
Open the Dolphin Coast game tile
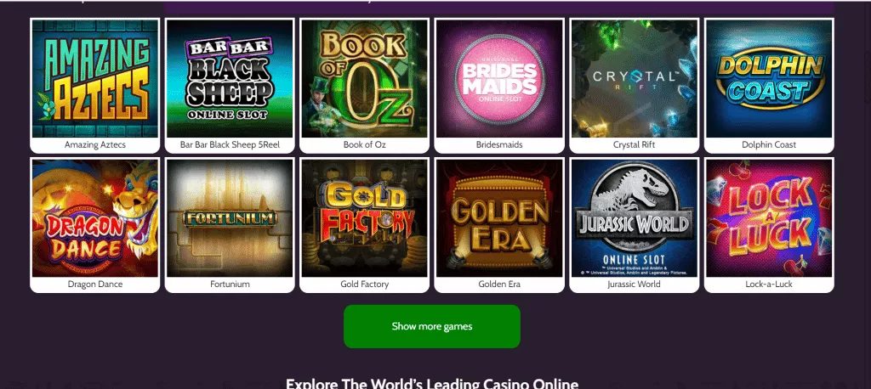769,79
